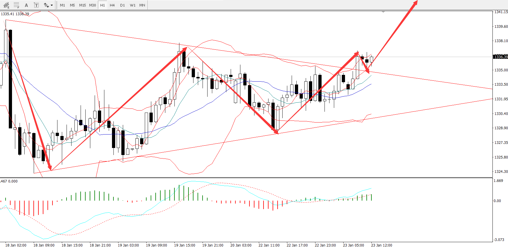Choose the Text tool (letter A)
The height and width of the screenshot is (248, 508).
pyautogui.click(x=26, y=5)
